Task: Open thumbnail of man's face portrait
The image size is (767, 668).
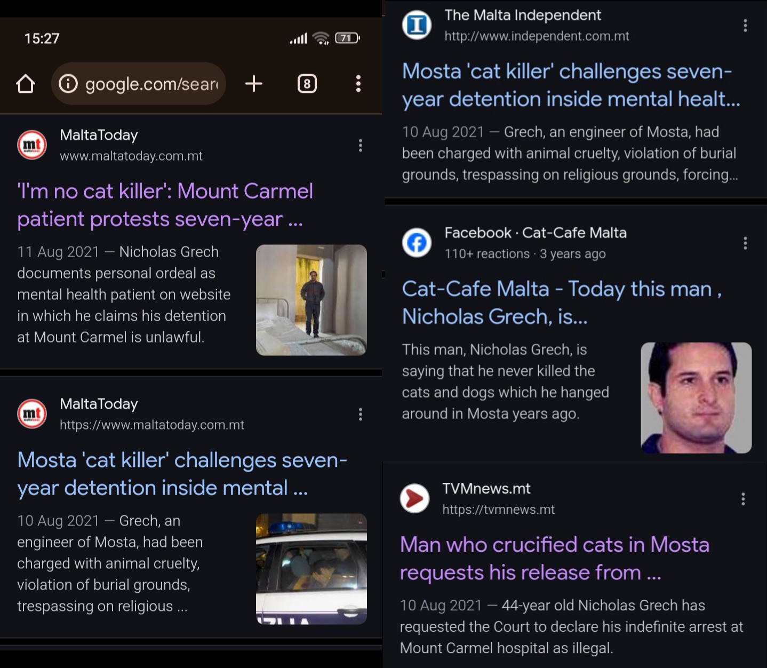Action: [x=696, y=398]
